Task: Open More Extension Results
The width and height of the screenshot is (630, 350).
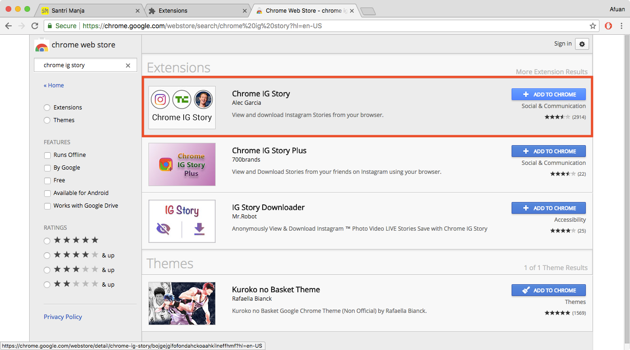Action: coord(552,72)
